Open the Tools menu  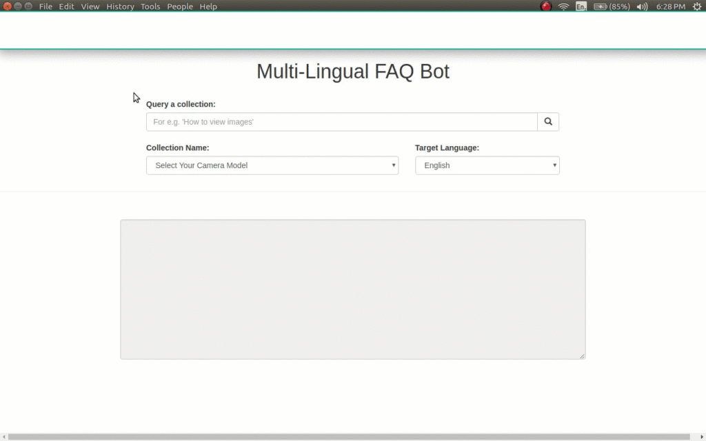[150, 7]
